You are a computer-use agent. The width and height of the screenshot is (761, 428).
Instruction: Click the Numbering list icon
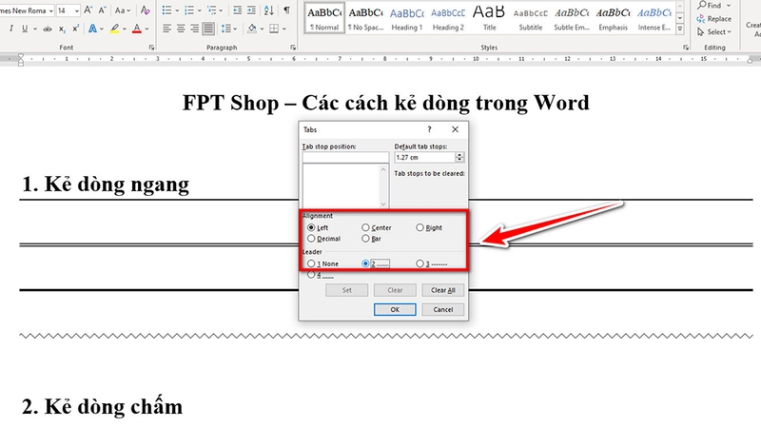click(189, 10)
